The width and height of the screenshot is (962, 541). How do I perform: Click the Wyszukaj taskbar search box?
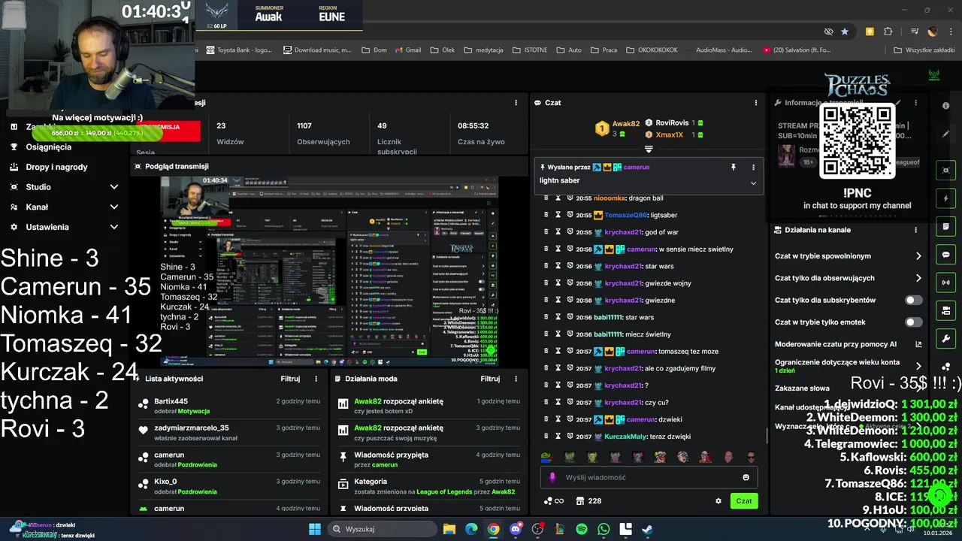tap(382, 529)
